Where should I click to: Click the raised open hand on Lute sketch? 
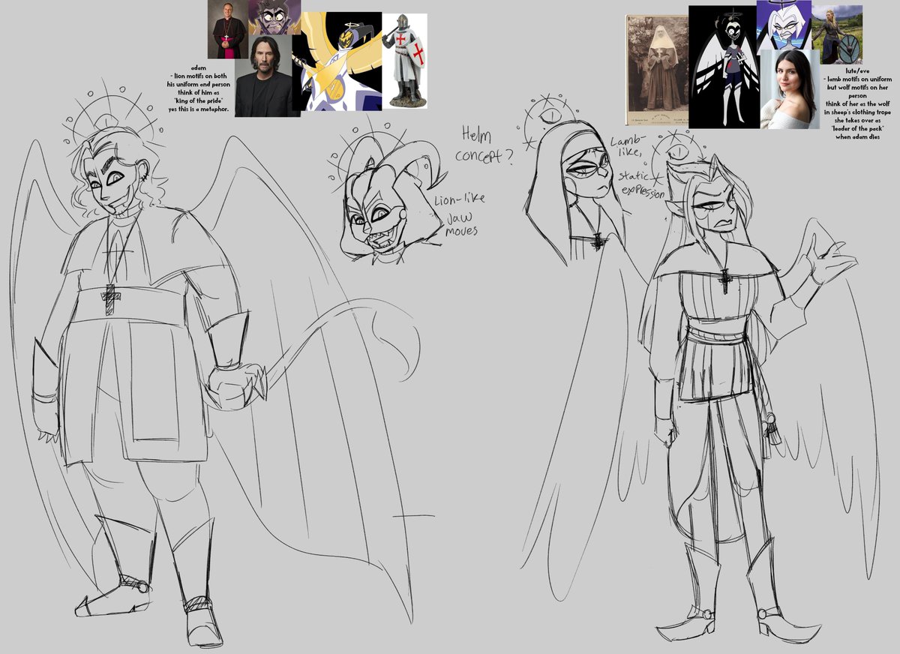(827, 259)
